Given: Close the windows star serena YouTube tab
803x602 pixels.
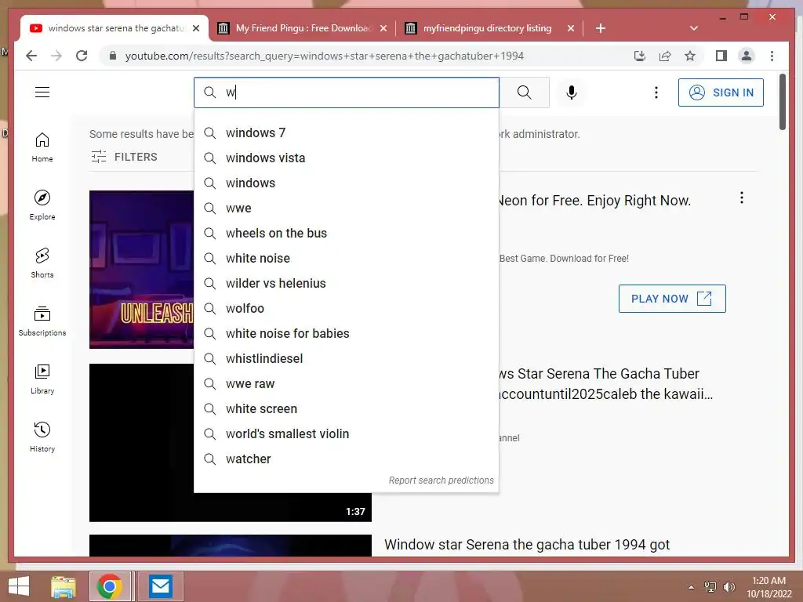Looking at the screenshot, I should [x=195, y=28].
